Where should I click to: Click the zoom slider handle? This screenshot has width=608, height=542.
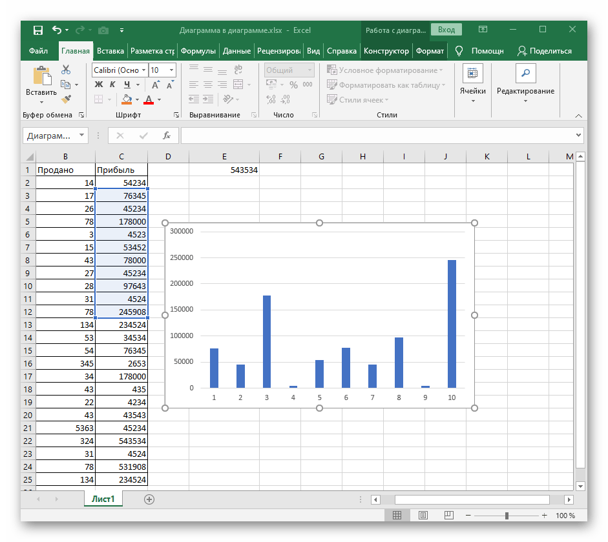(507, 516)
